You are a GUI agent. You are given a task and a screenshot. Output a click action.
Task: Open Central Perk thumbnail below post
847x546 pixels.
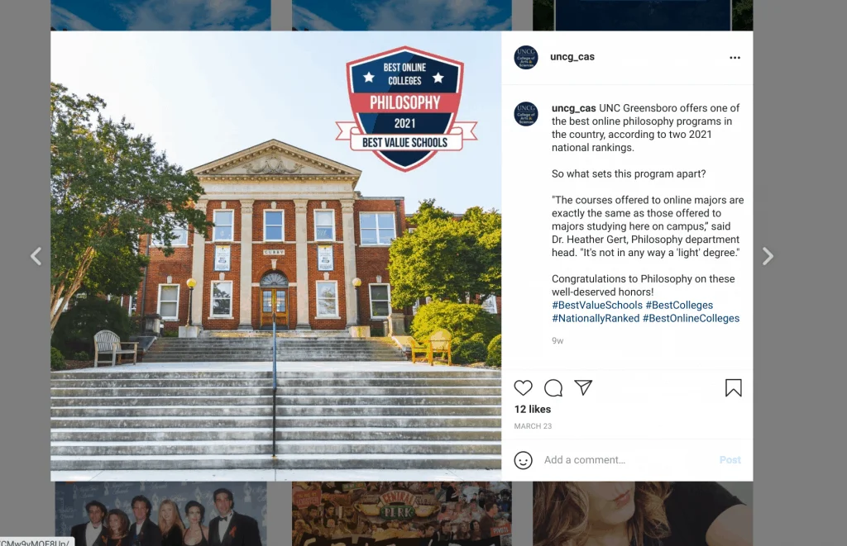[x=401, y=514]
